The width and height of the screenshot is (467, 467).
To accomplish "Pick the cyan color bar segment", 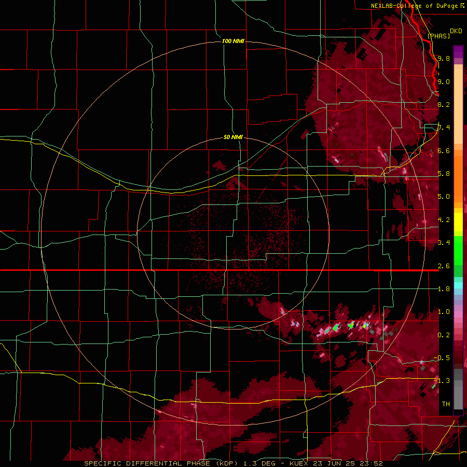I will tap(458, 285).
